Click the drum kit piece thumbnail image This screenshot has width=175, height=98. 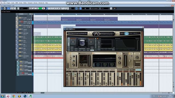click(82, 43)
